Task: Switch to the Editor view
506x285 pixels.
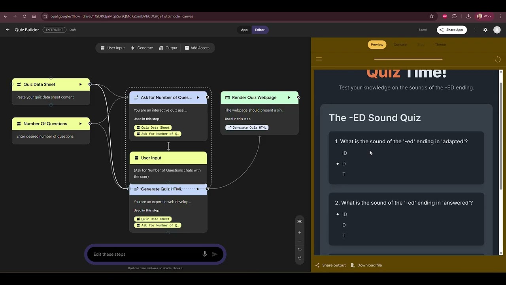Action: (x=260, y=30)
